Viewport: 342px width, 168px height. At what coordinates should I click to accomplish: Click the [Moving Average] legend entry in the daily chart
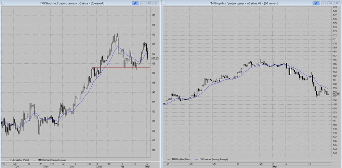coord(49,160)
